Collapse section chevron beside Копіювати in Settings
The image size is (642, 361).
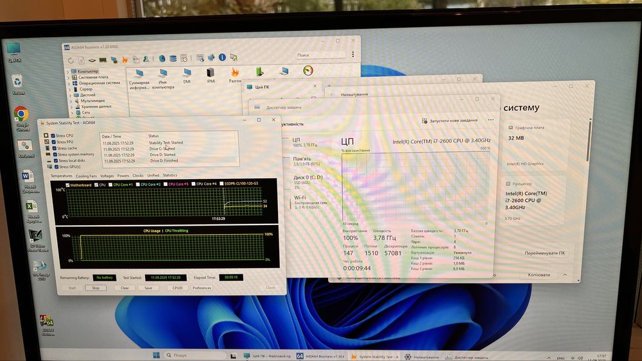tap(565, 274)
